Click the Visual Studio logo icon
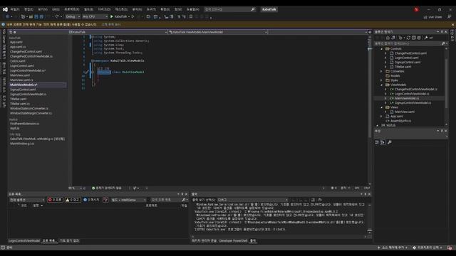This screenshot has width=456, height=256. [x=5, y=9]
